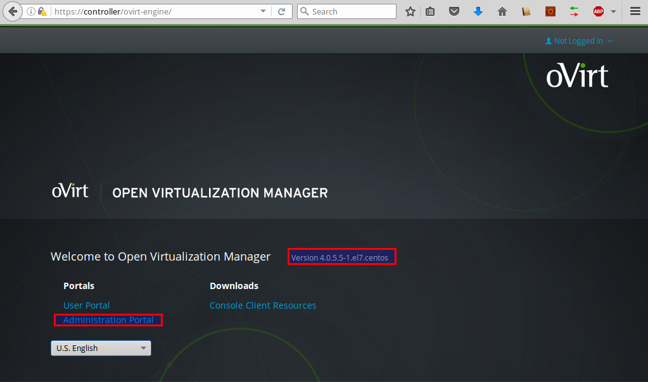Bookmark this page with the star icon
This screenshot has width=648, height=382.
pos(410,11)
